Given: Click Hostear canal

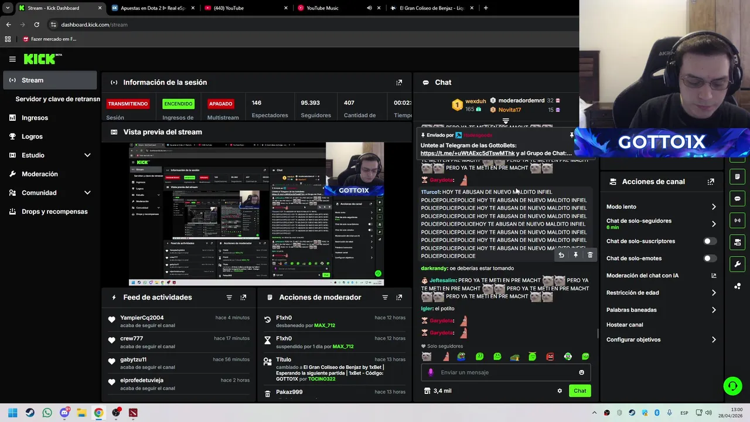Looking at the screenshot, I should [625, 325].
